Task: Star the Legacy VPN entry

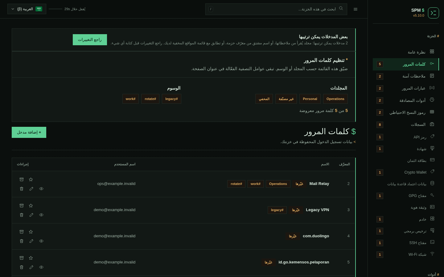Action: (x=31, y=206)
